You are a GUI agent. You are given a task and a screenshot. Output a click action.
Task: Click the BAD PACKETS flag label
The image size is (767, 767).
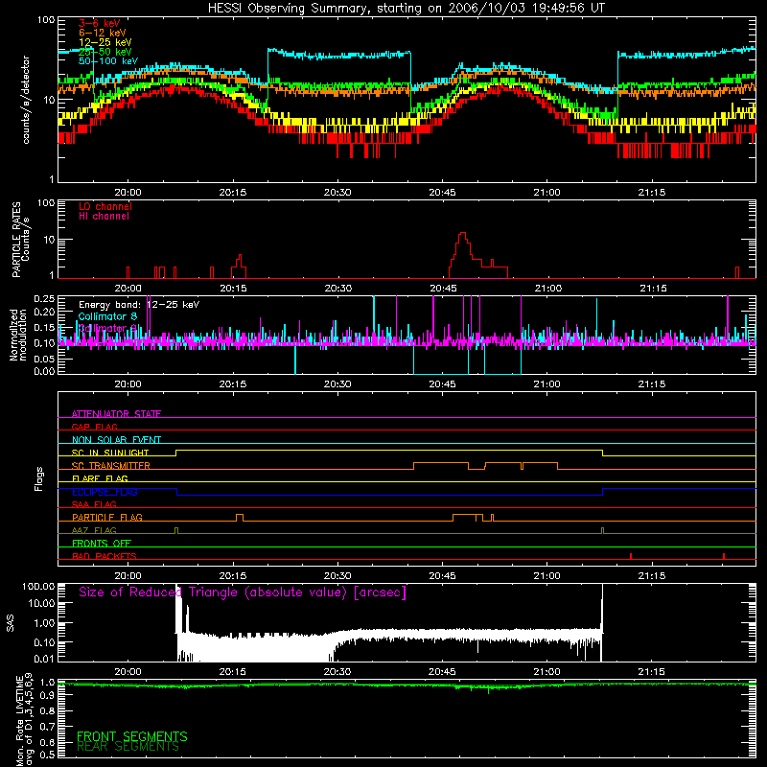tap(105, 556)
